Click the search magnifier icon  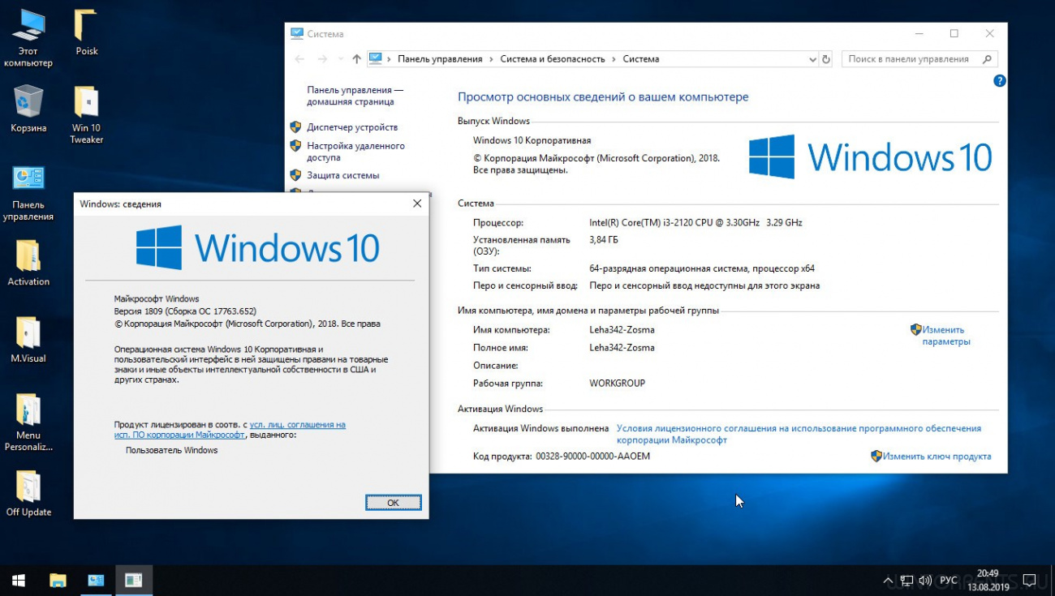(x=988, y=59)
